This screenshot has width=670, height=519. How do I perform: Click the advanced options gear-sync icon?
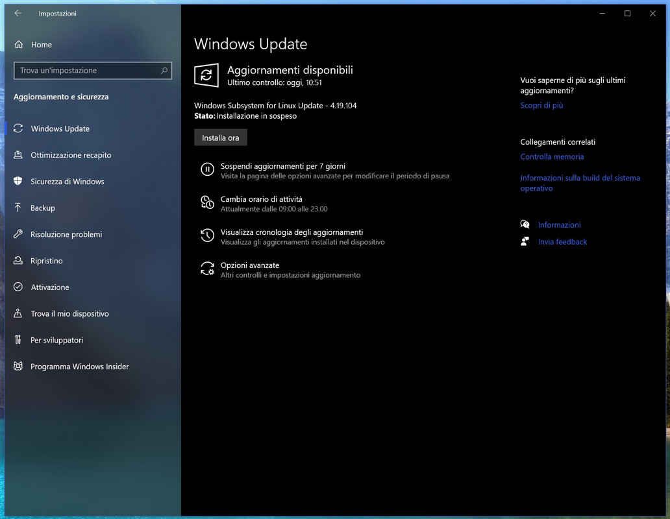(207, 269)
